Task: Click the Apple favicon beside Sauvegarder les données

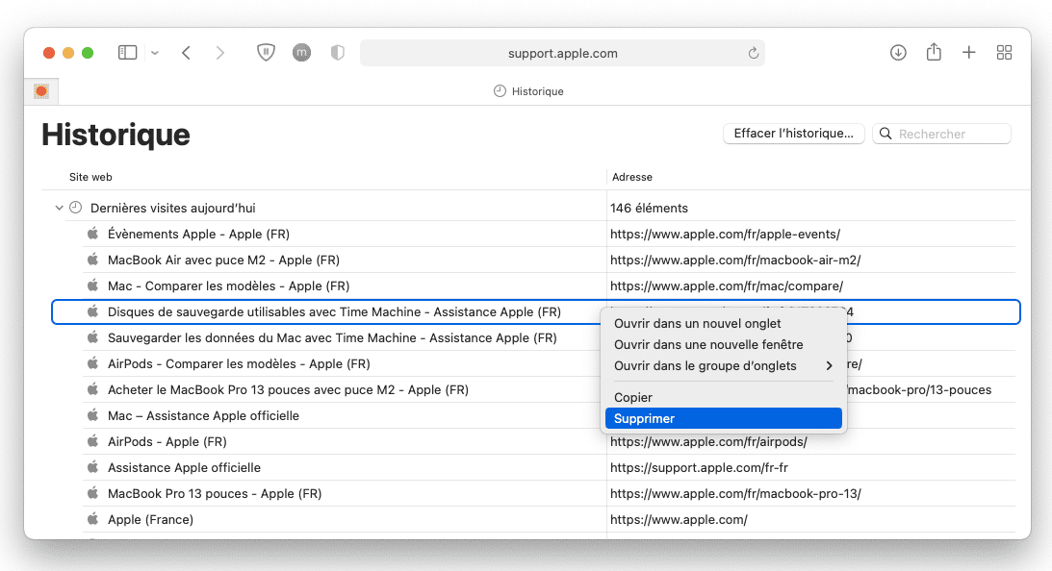Action: (x=92, y=337)
